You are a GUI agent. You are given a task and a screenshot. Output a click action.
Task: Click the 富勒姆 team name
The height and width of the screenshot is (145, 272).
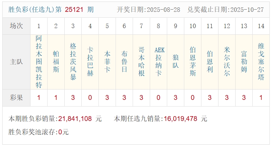pos(244,62)
